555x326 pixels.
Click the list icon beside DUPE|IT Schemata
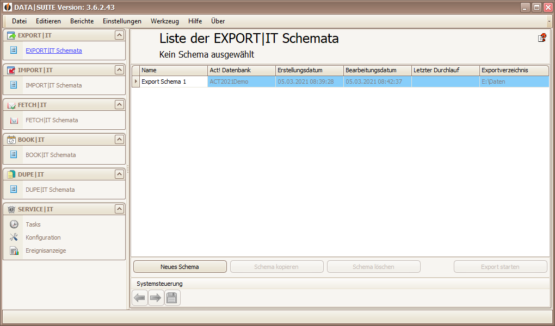(x=14, y=189)
